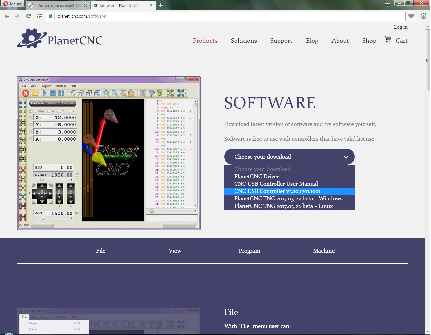Open the Opera Меню button
The width and height of the screenshot is (431, 335).
[12, 4]
